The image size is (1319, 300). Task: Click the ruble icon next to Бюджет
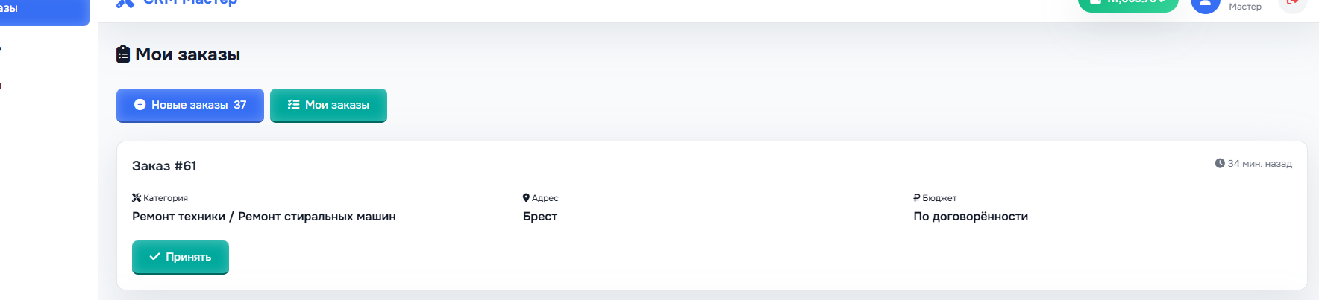click(917, 198)
